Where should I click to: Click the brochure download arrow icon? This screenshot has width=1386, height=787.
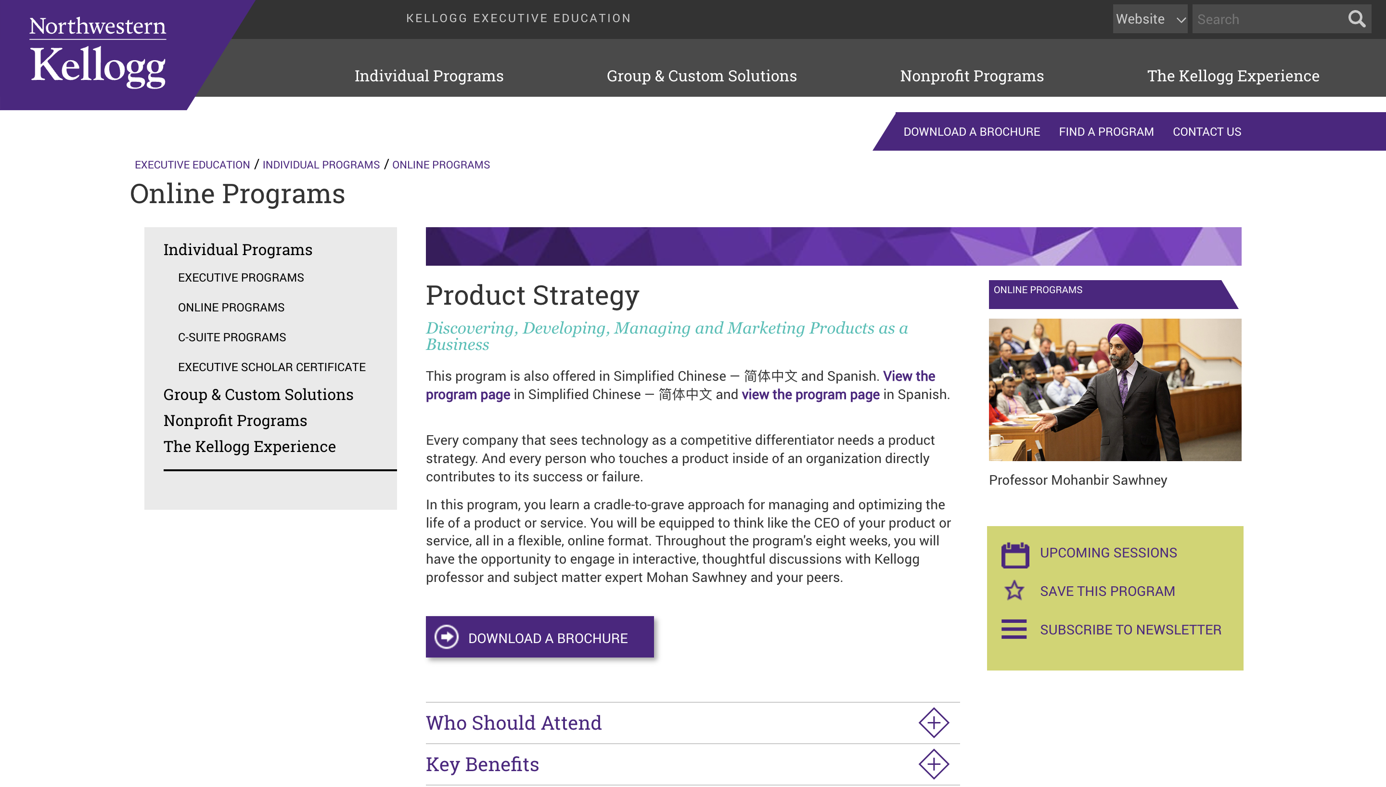(446, 637)
